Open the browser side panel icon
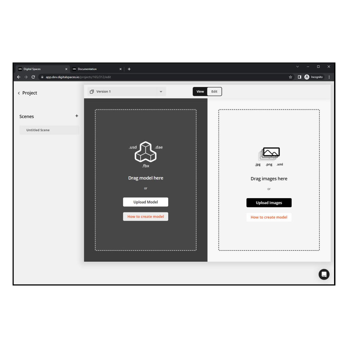 pyautogui.click(x=299, y=77)
